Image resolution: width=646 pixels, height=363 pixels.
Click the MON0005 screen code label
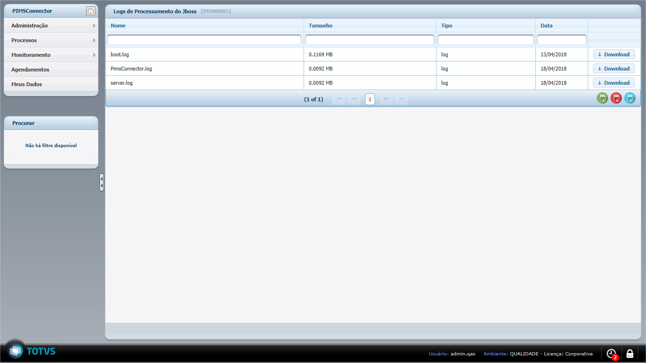[x=216, y=11]
